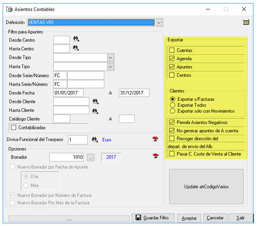Click the Update atrCodigoVarios button
The height and width of the screenshot is (226, 257).
click(206, 187)
